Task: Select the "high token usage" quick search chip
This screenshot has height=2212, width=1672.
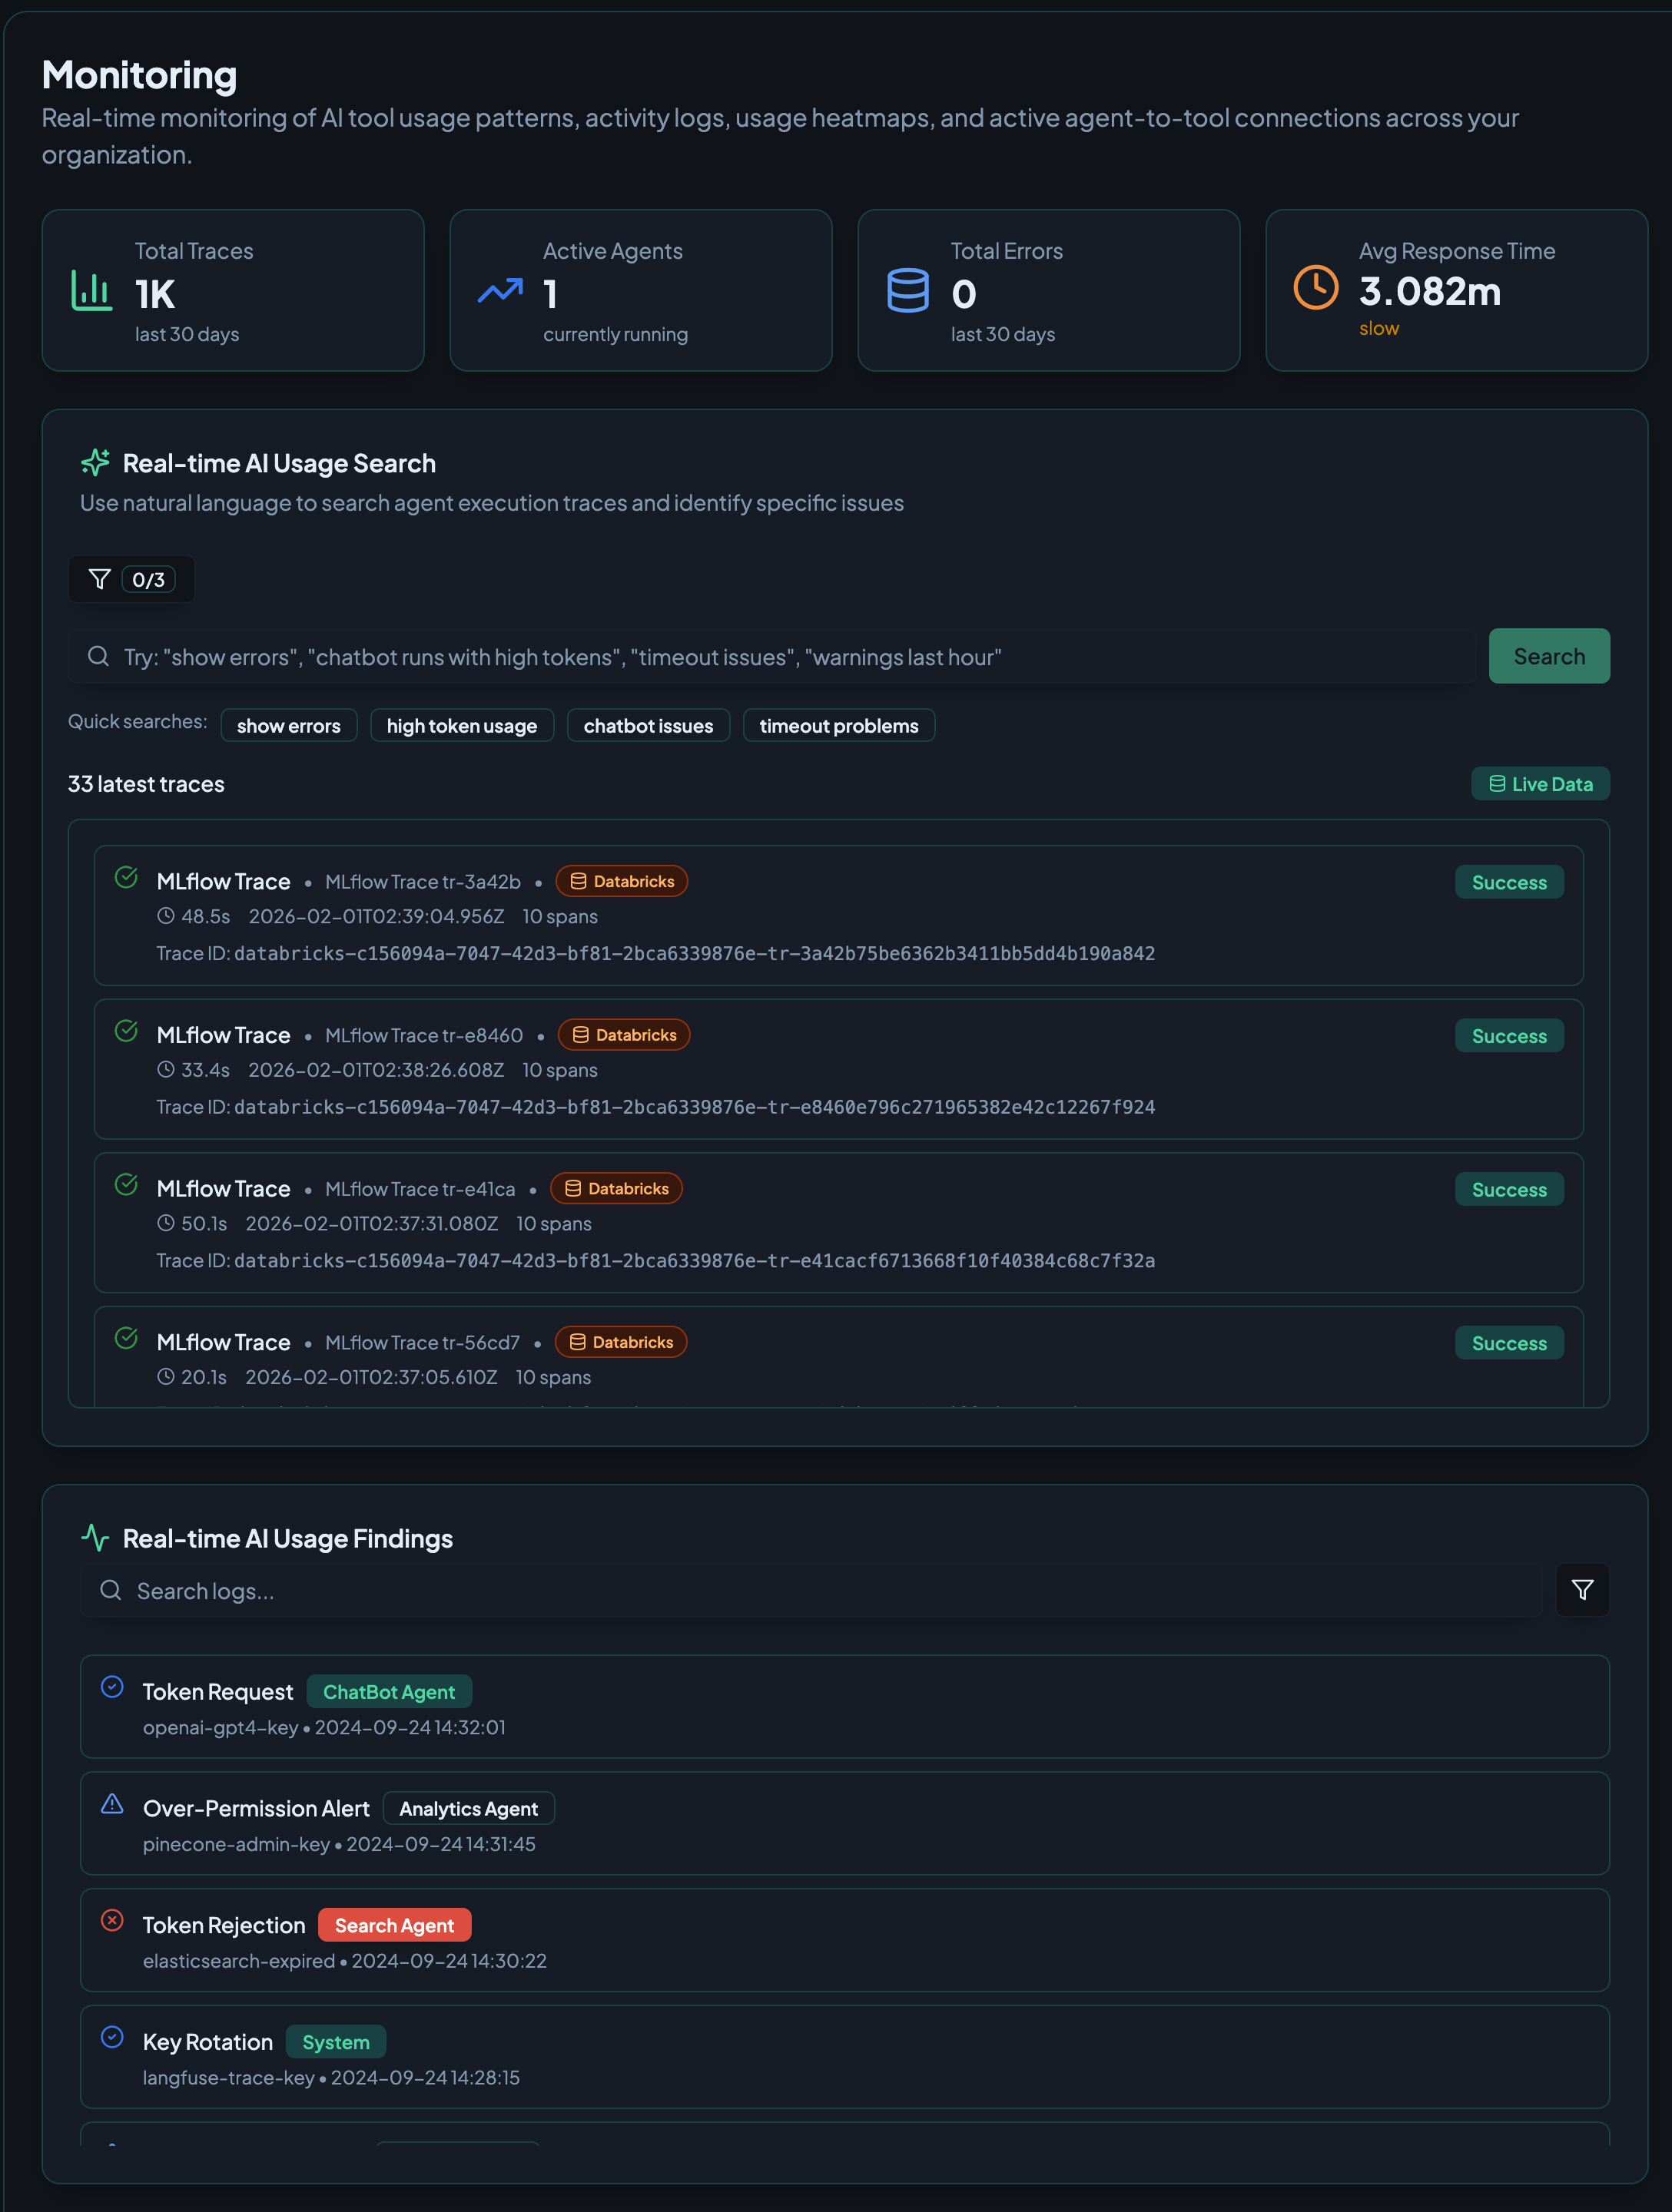Action: pyautogui.click(x=461, y=726)
